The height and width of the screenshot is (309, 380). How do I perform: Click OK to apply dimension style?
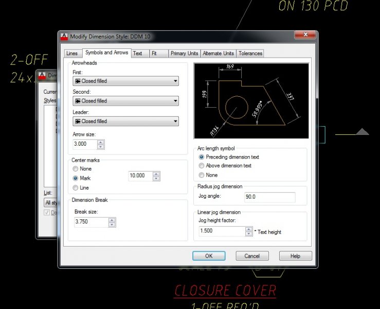tap(209, 256)
